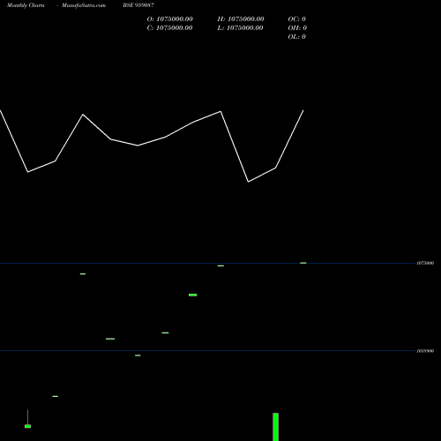Click the 'Monthly Charts' title text
The image size is (441, 441).
tap(26, 5)
